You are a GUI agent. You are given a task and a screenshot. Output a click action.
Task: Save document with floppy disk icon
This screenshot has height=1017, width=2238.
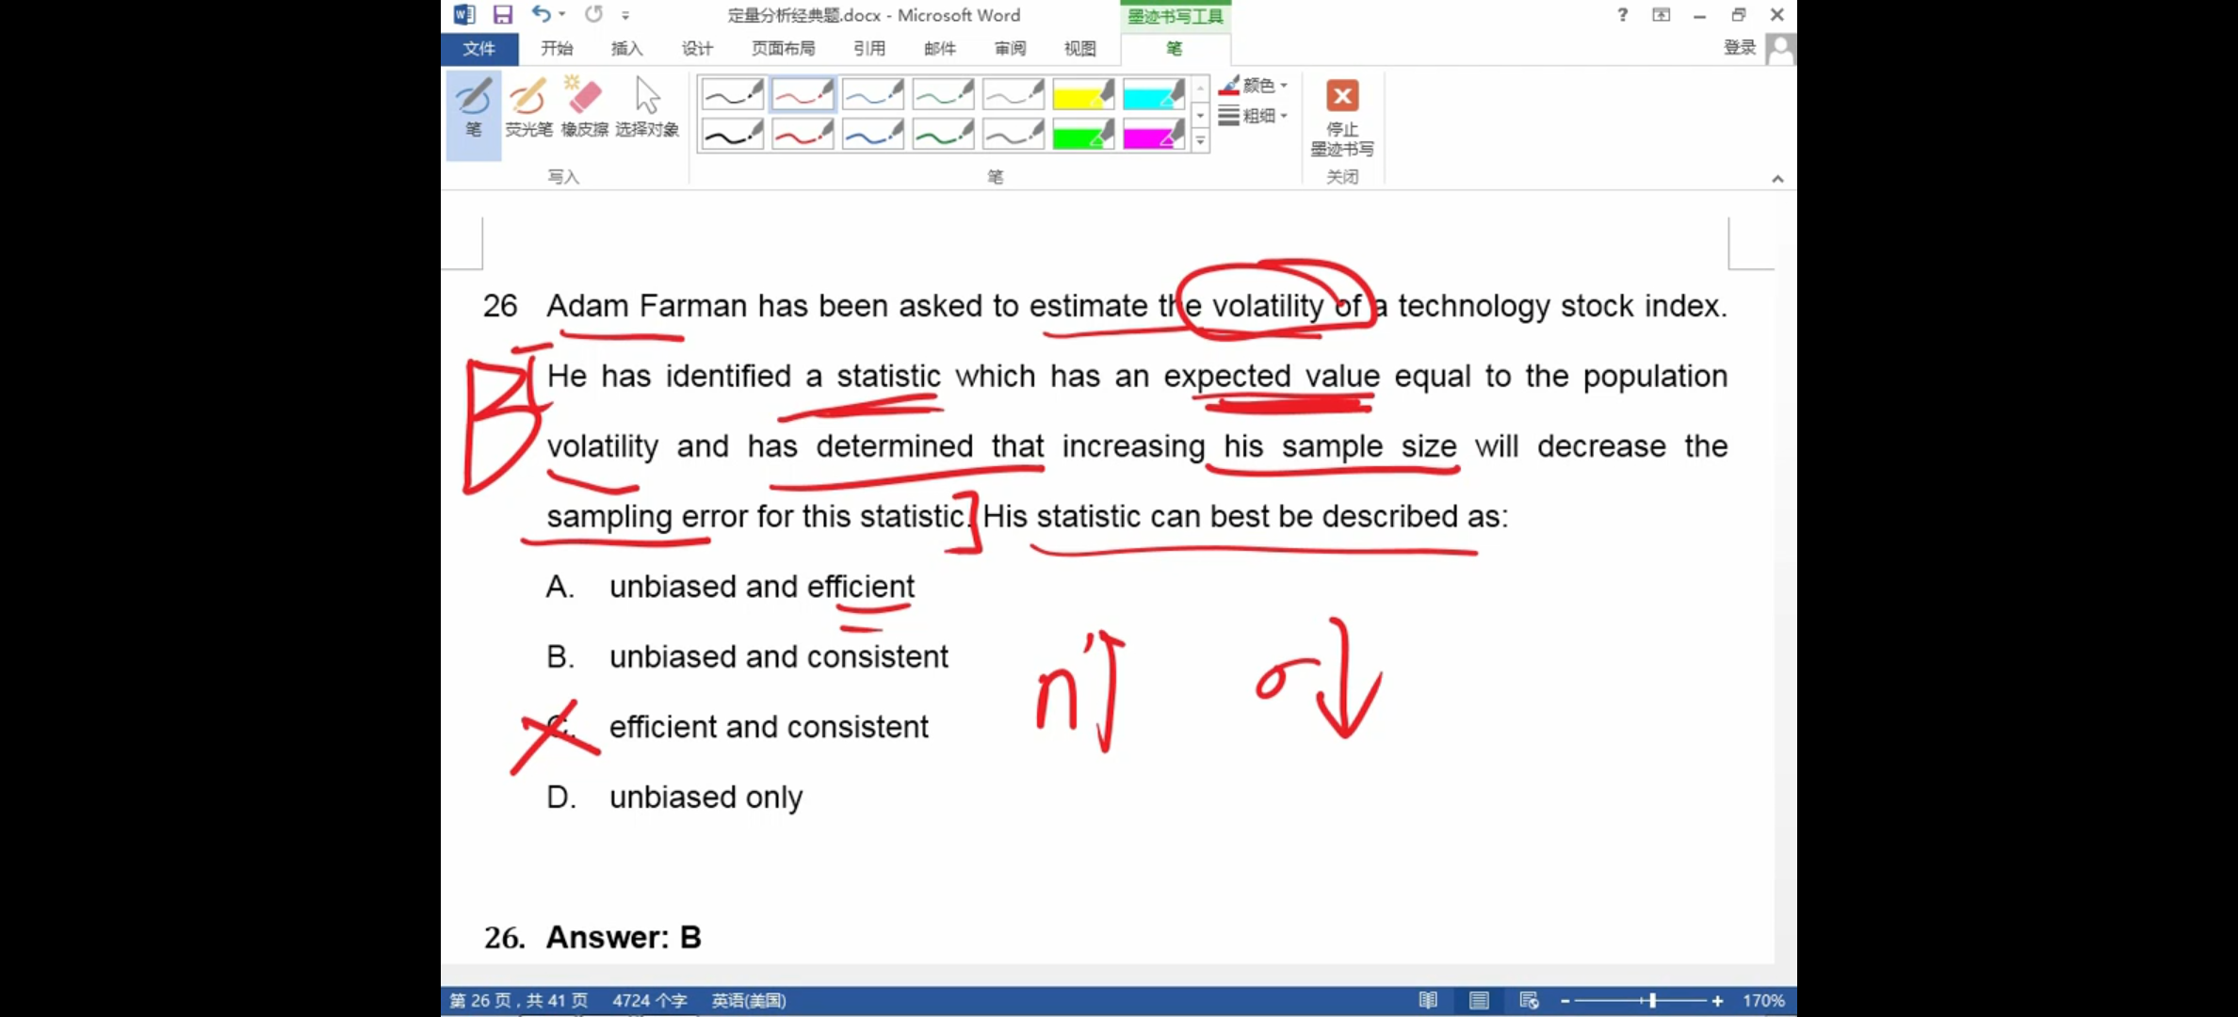click(503, 14)
